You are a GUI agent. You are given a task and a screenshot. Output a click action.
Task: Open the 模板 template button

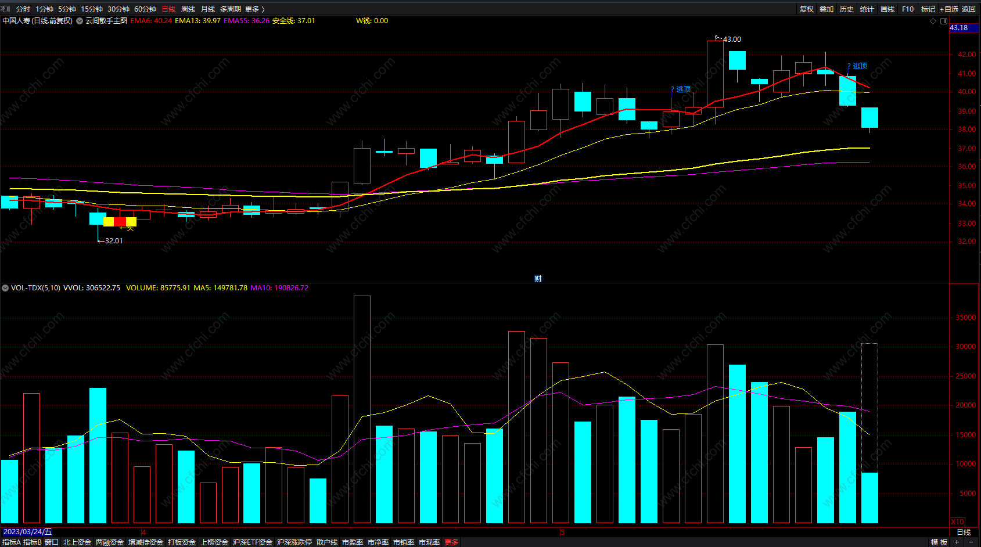(x=939, y=542)
